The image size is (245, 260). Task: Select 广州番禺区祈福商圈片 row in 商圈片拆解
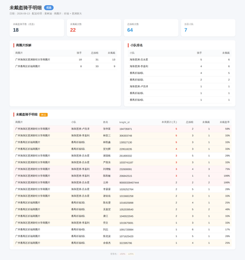tap(65, 67)
